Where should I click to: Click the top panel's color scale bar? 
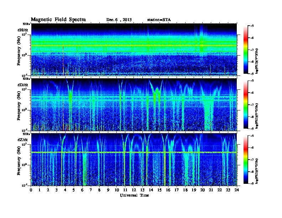(x=246, y=50)
